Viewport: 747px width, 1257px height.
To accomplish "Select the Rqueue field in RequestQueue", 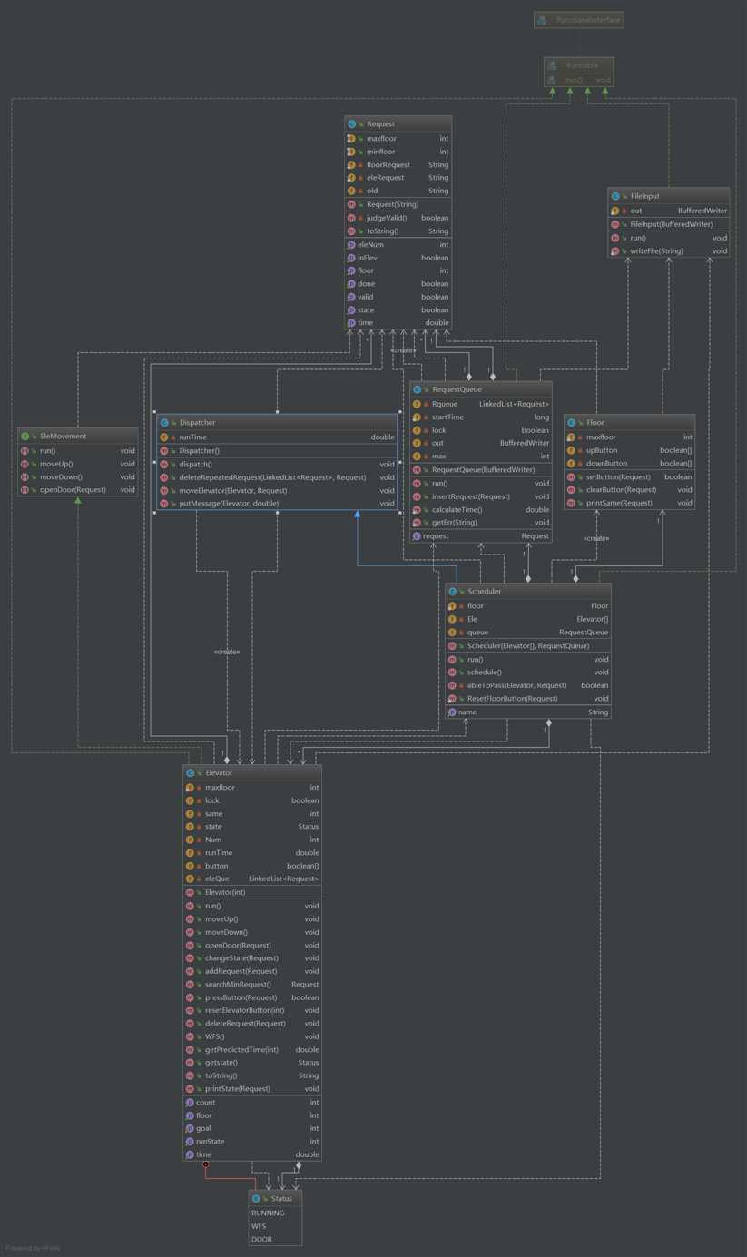I will click(x=481, y=404).
